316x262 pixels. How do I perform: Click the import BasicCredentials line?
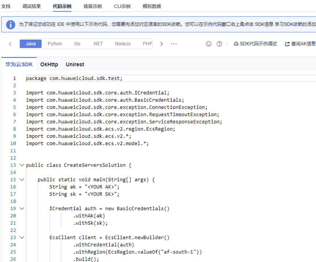[105, 100]
